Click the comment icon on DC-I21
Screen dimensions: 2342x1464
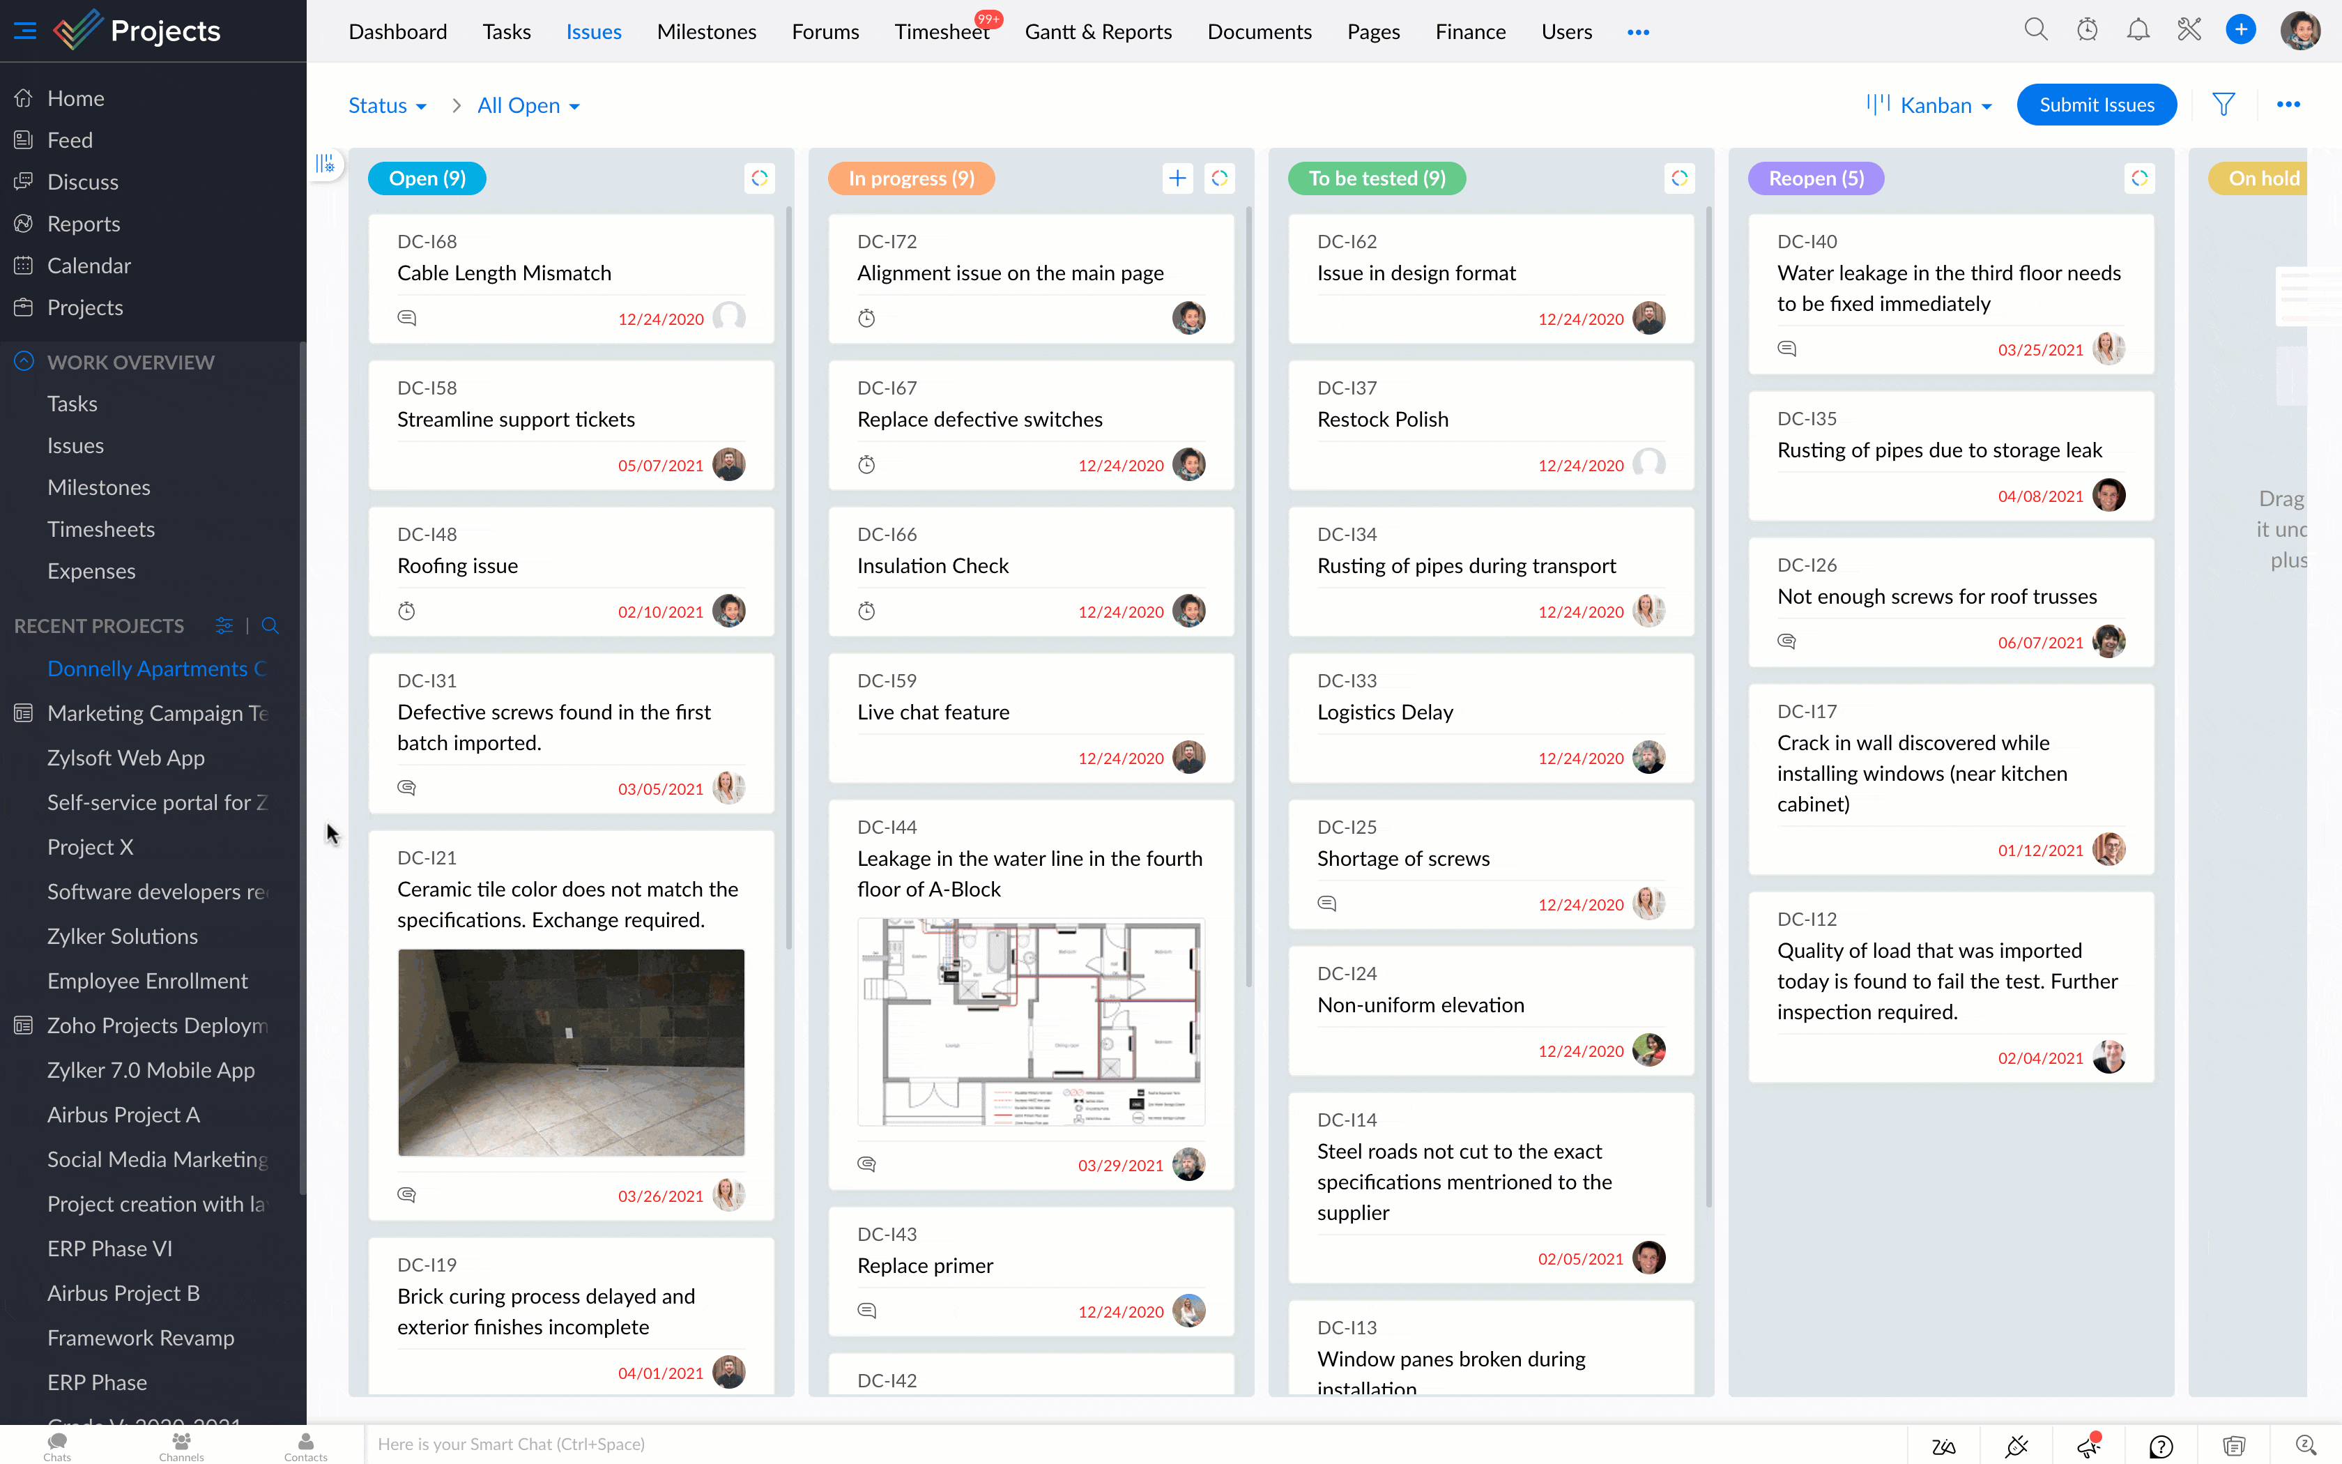pos(406,1194)
